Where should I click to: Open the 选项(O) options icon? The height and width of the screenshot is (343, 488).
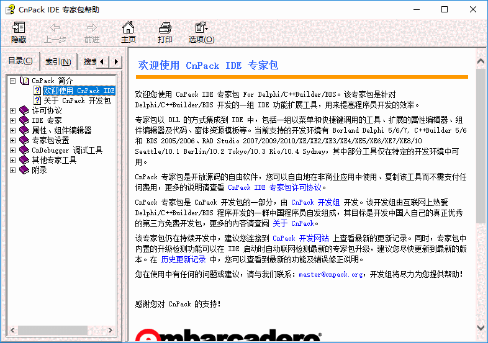tap(201, 27)
